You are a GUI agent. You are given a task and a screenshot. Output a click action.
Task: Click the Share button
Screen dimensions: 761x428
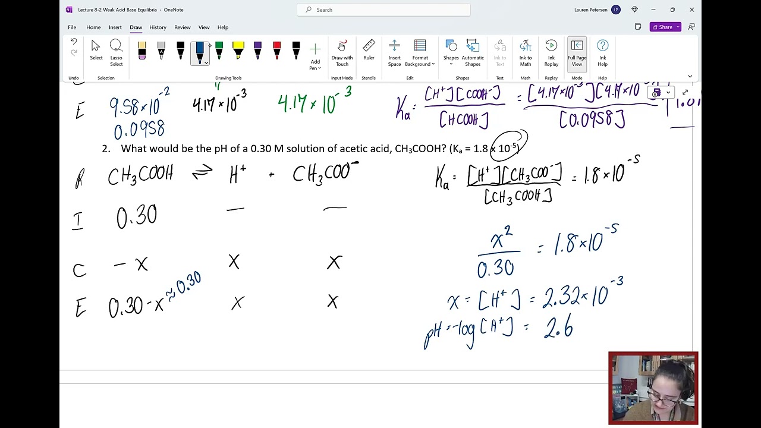(662, 27)
